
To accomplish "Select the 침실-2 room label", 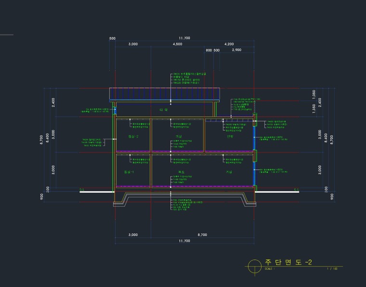I will pyautogui.click(x=133, y=137).
